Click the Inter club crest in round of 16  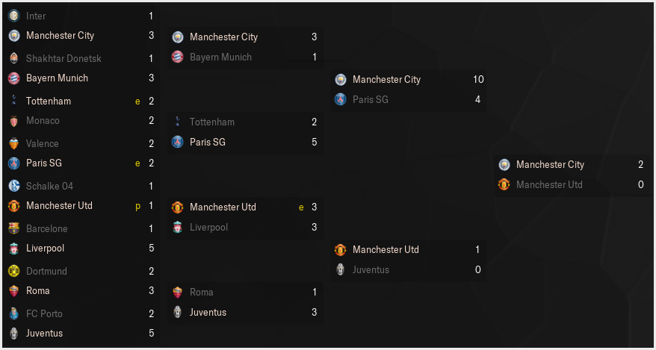[x=13, y=16]
